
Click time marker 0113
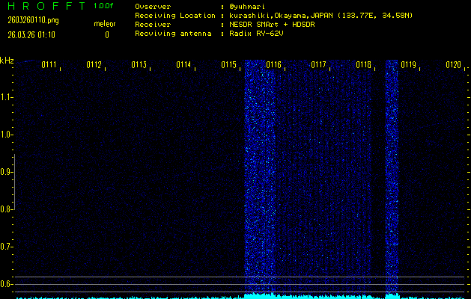[139, 65]
